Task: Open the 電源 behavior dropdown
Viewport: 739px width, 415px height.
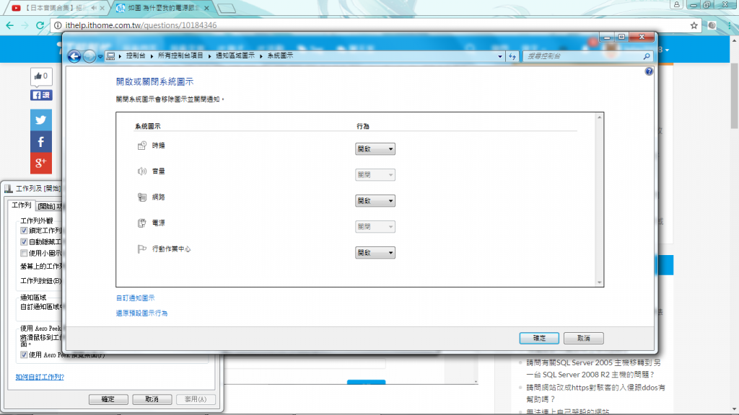Action: click(x=375, y=226)
